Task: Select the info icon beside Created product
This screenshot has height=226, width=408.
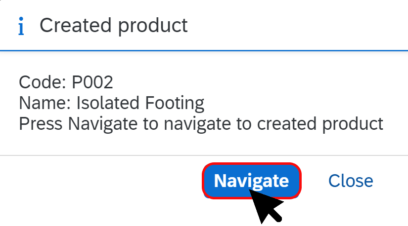Action: [x=21, y=26]
